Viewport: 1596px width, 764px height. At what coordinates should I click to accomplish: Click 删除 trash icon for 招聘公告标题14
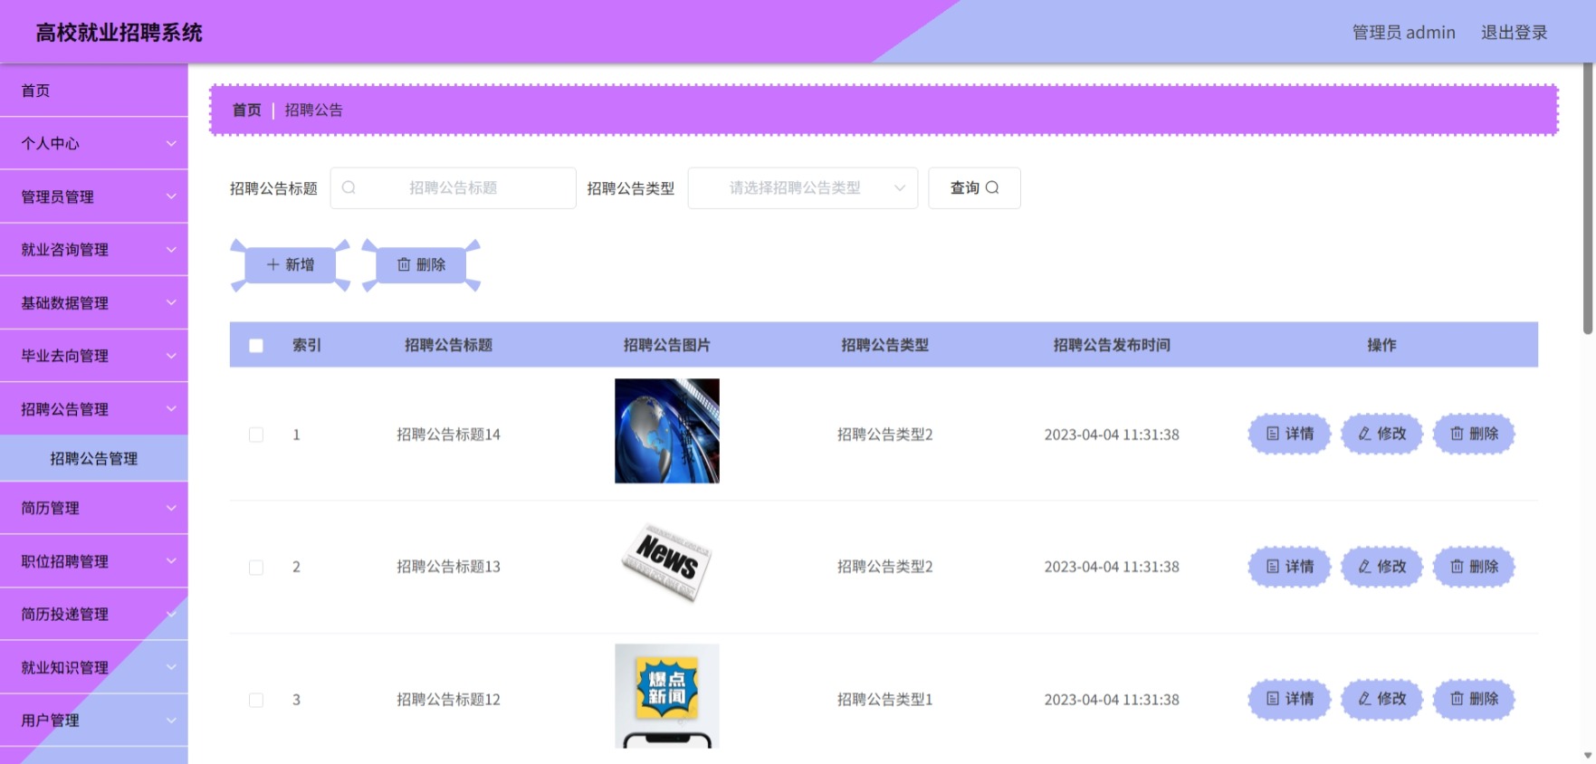pyautogui.click(x=1457, y=434)
